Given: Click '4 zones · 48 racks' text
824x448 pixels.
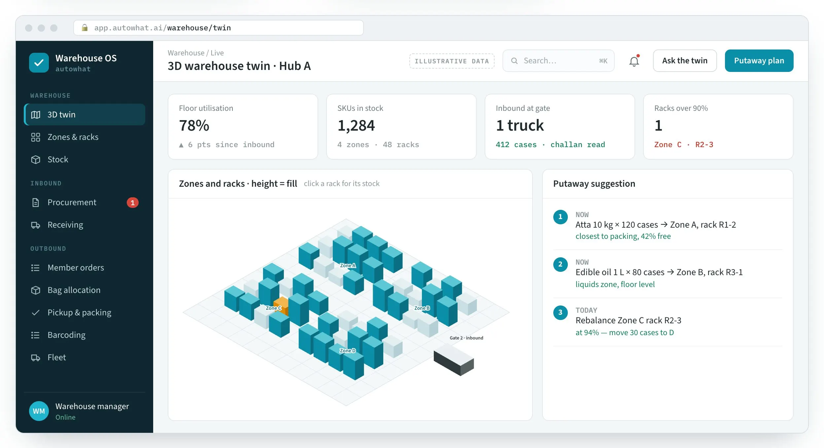Looking at the screenshot, I should [x=378, y=145].
